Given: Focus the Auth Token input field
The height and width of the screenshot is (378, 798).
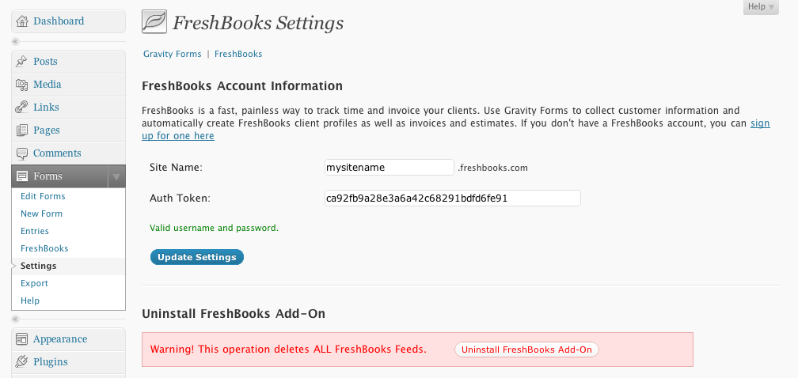Looking at the screenshot, I should click(453, 198).
